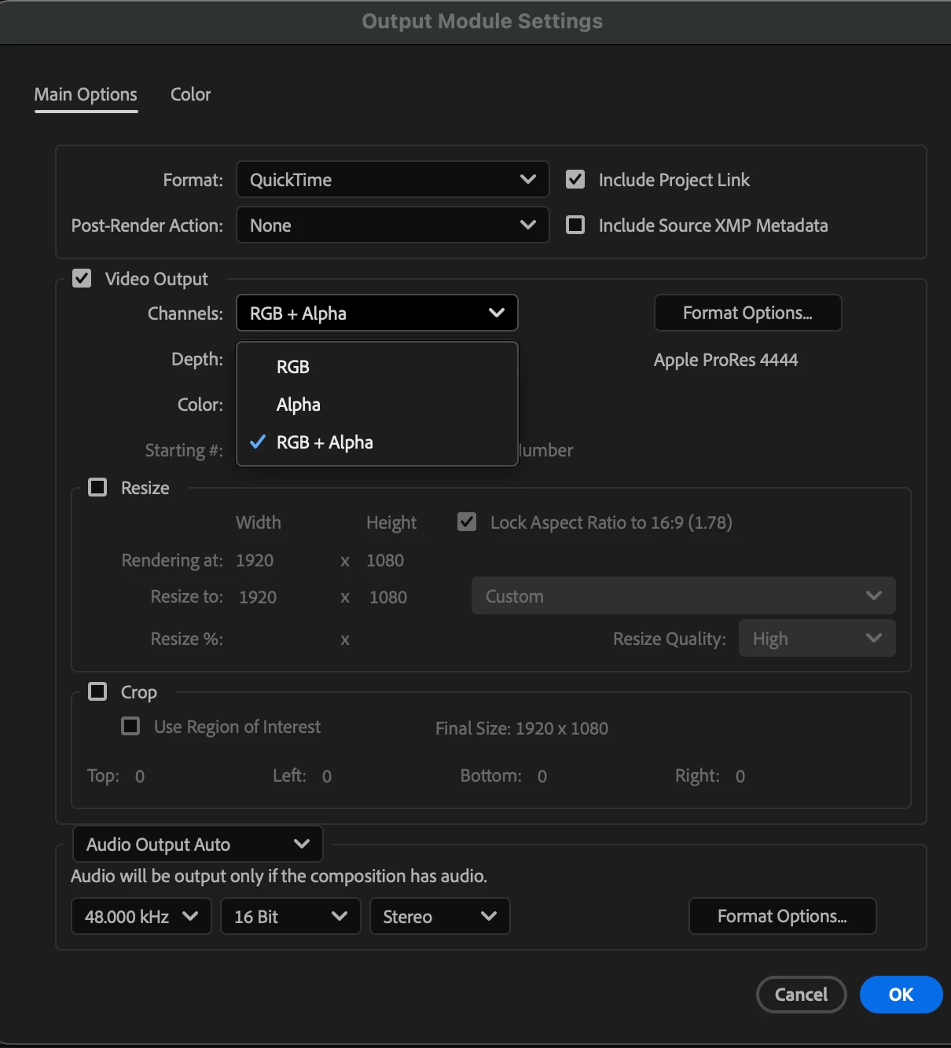
Task: Click Cancel to dismiss the dialog
Action: (x=801, y=995)
